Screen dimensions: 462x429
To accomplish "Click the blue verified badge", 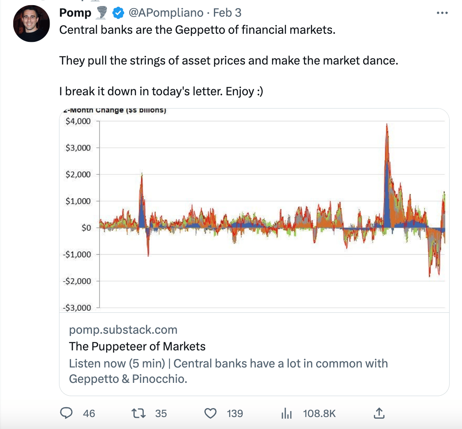I will pos(118,13).
